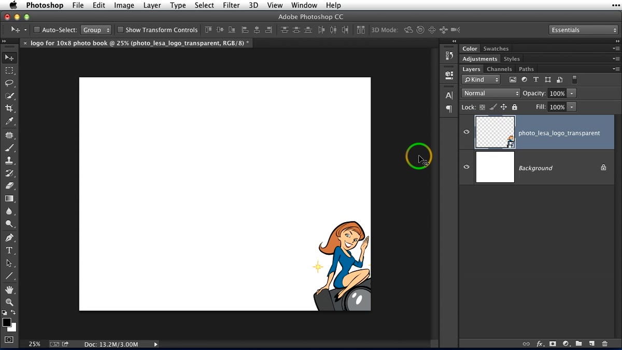Choose the Path Selection tool
Screen dimensions: 622x350
point(9,263)
